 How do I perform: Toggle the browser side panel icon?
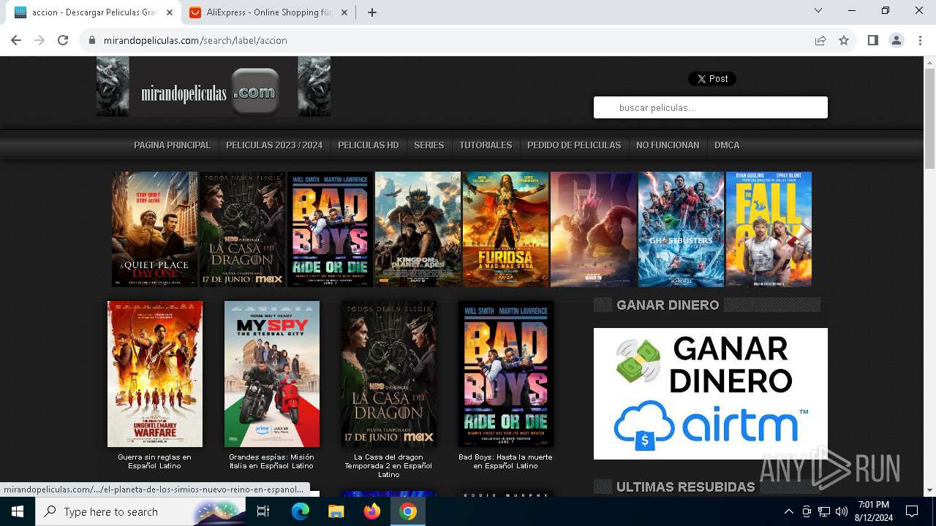click(872, 40)
